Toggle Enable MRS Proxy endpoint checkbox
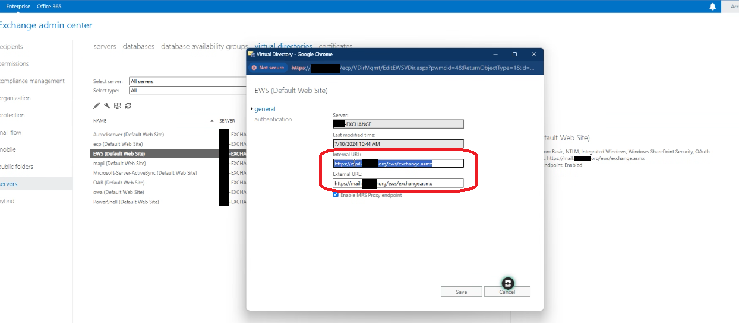Viewport: 739px width, 323px height. point(336,194)
